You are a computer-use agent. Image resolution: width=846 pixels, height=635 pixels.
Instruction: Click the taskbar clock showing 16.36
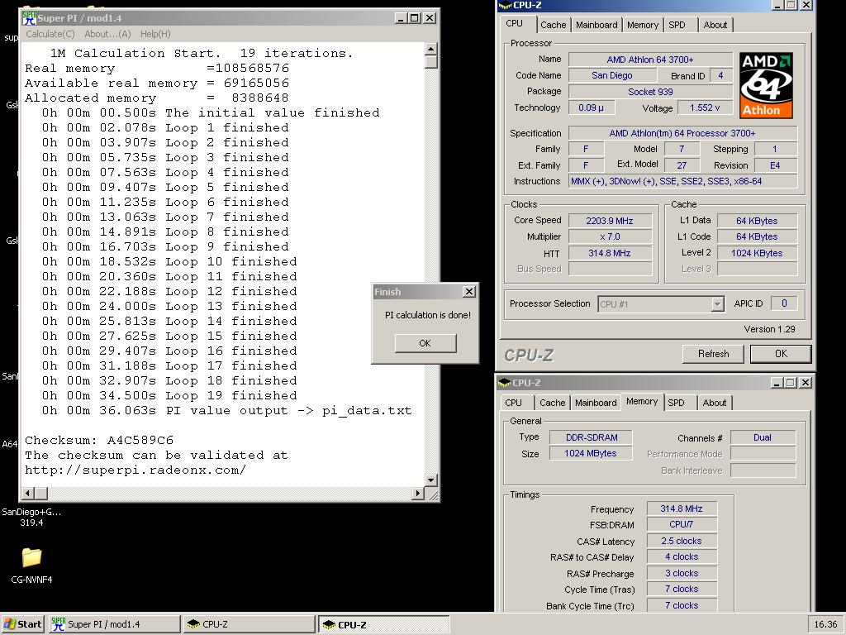click(x=825, y=624)
